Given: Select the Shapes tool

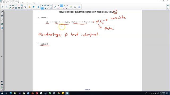Looking at the screenshot, I should point(45,6).
